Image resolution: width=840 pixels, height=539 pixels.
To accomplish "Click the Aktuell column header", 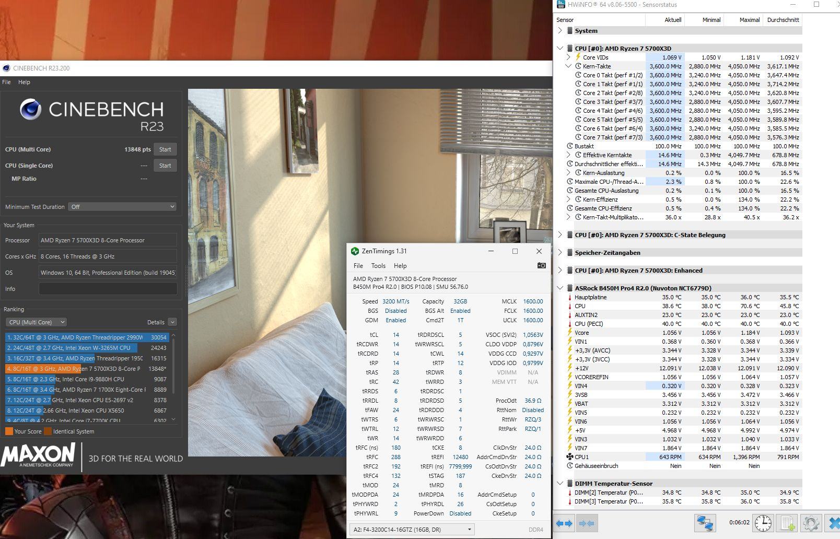I will pyautogui.click(x=665, y=20).
